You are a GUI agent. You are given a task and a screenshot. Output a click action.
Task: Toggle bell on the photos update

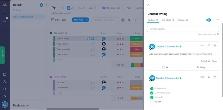point(209,46)
